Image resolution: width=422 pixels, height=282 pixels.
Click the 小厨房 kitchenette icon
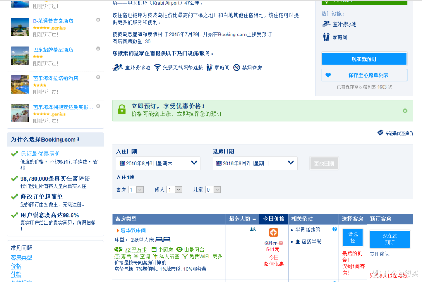[x=154, y=249]
